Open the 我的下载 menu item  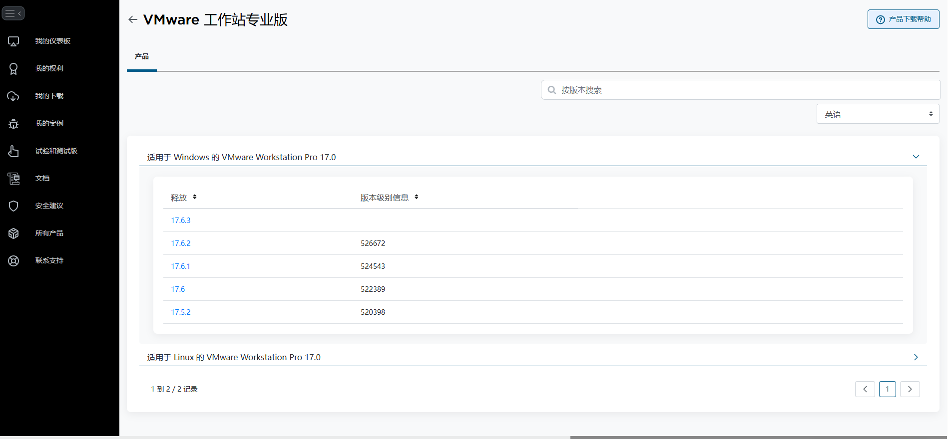coord(49,96)
